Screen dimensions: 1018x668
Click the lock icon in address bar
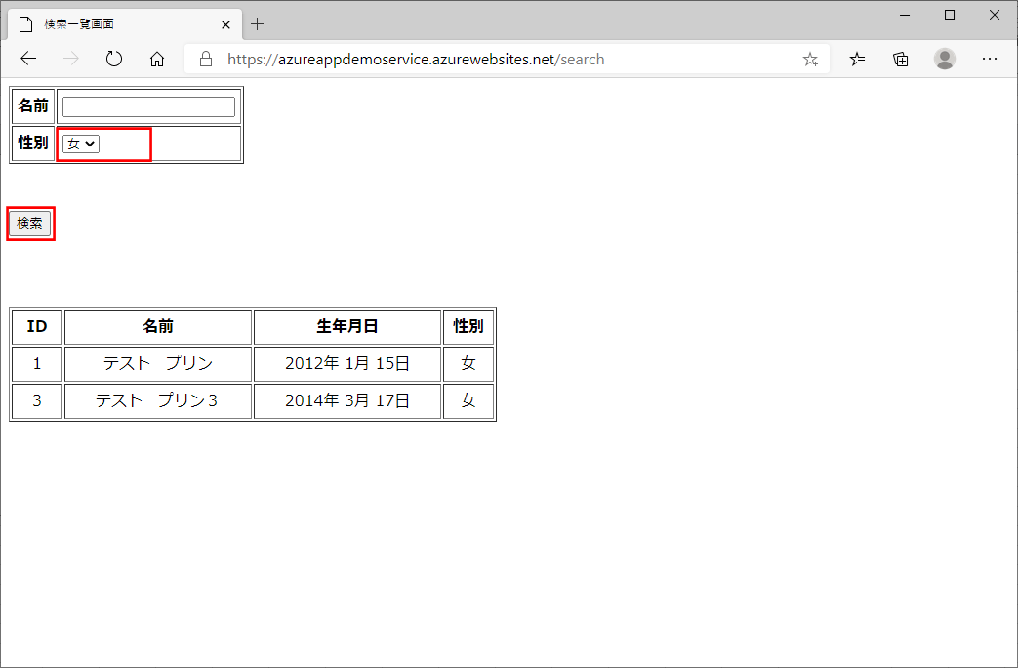click(206, 59)
